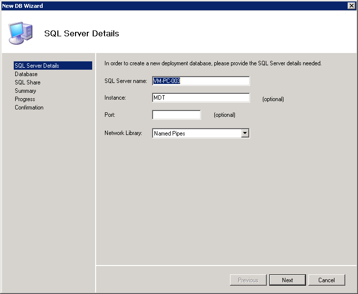Image resolution: width=358 pixels, height=294 pixels.
Task: Select the SQL Server Details step
Action: click(x=37, y=66)
